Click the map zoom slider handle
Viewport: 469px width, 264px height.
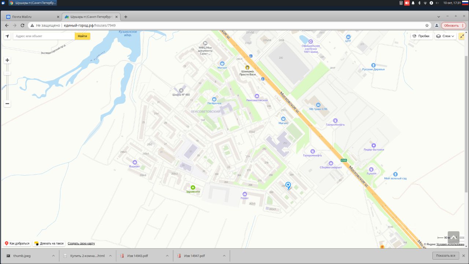tap(7, 73)
